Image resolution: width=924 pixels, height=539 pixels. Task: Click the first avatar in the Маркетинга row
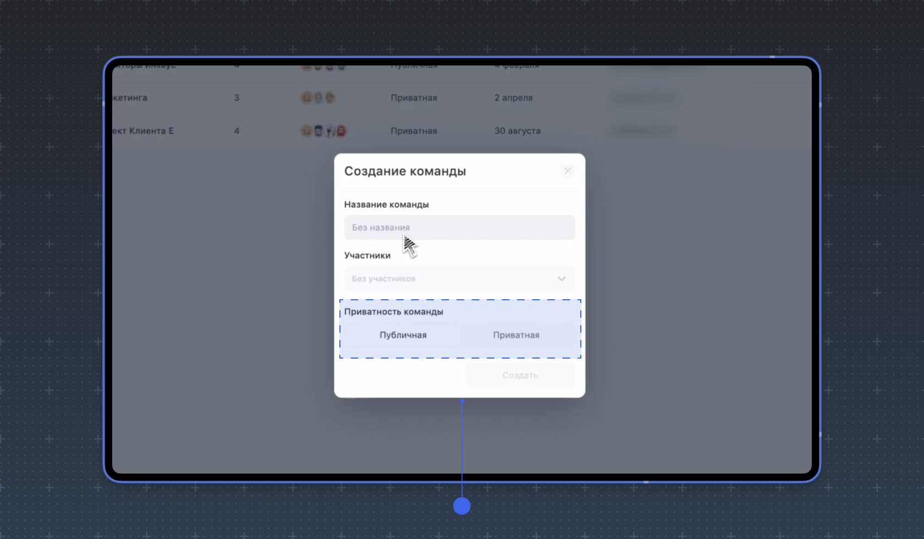(307, 97)
